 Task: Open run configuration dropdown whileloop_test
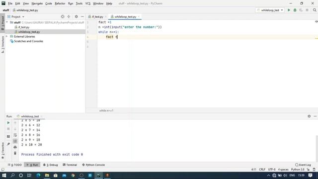pos(270,10)
